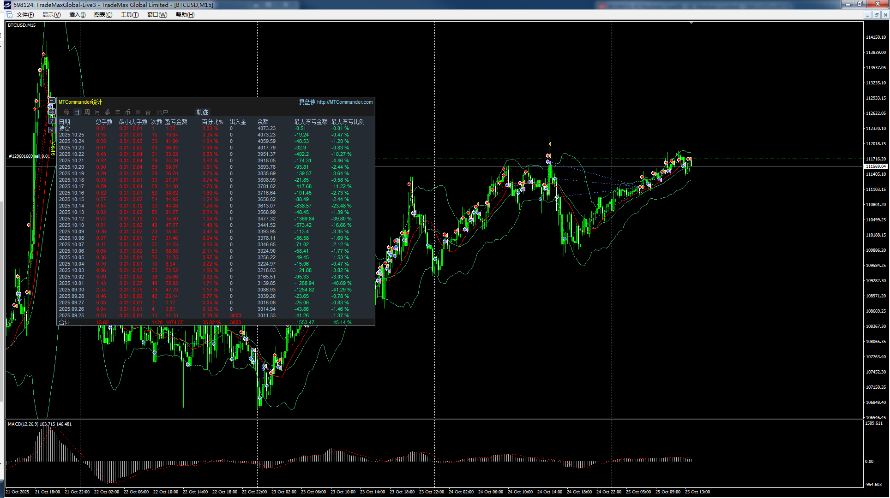Open the 账户 account tab
890x498 pixels.
pyautogui.click(x=162, y=112)
